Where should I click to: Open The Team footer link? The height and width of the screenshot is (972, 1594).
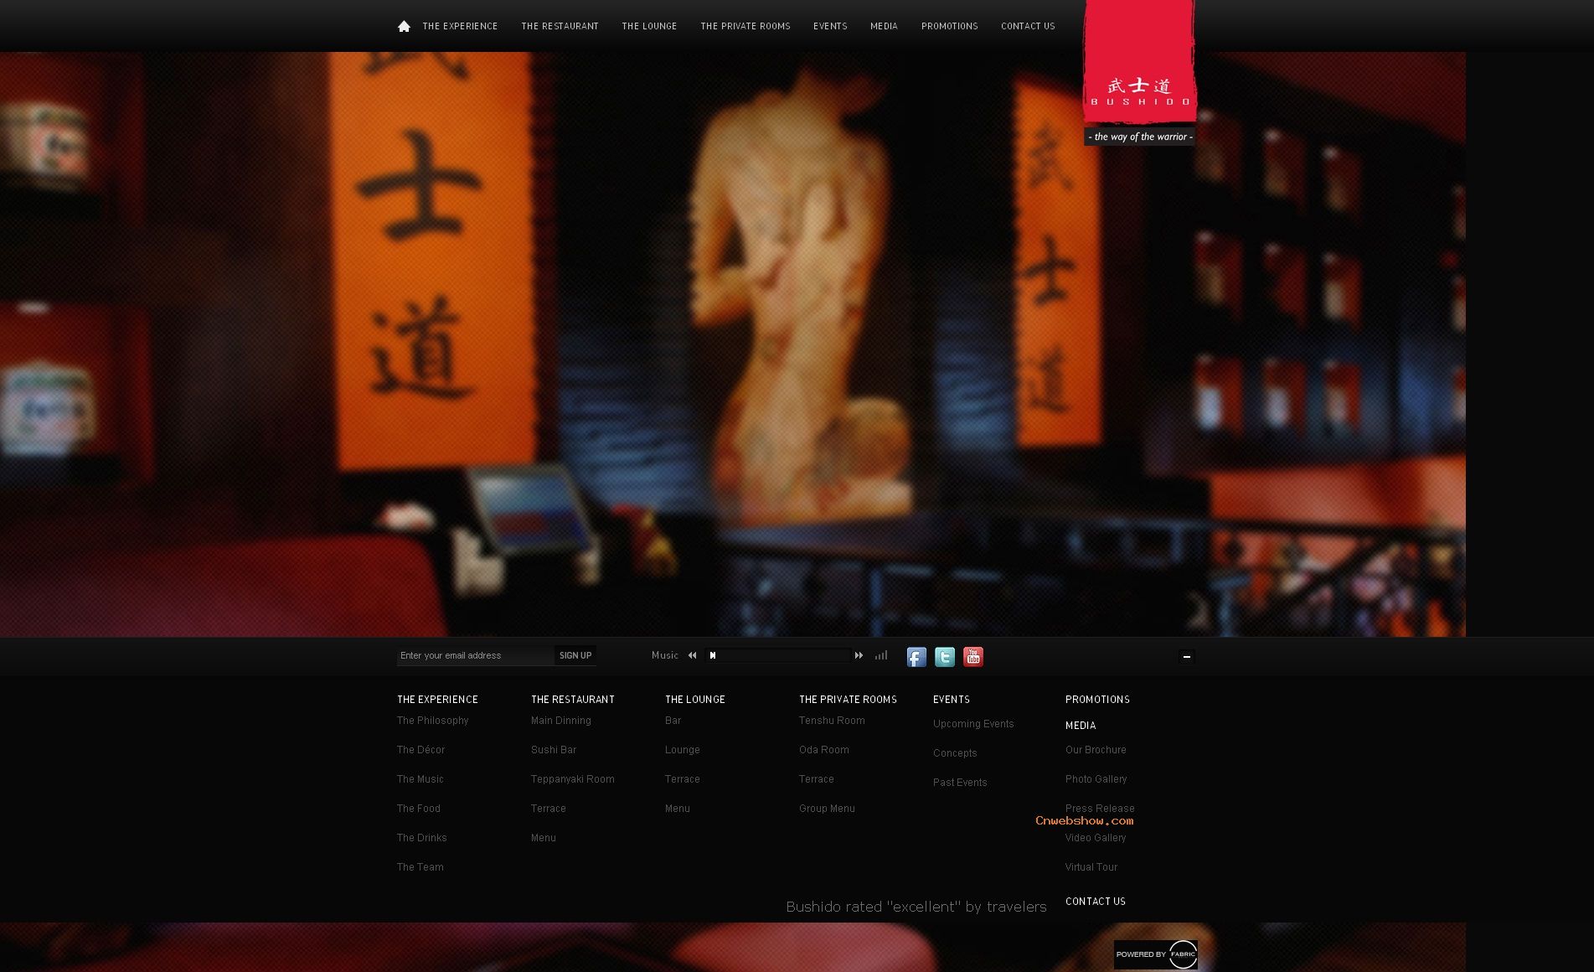(x=420, y=867)
